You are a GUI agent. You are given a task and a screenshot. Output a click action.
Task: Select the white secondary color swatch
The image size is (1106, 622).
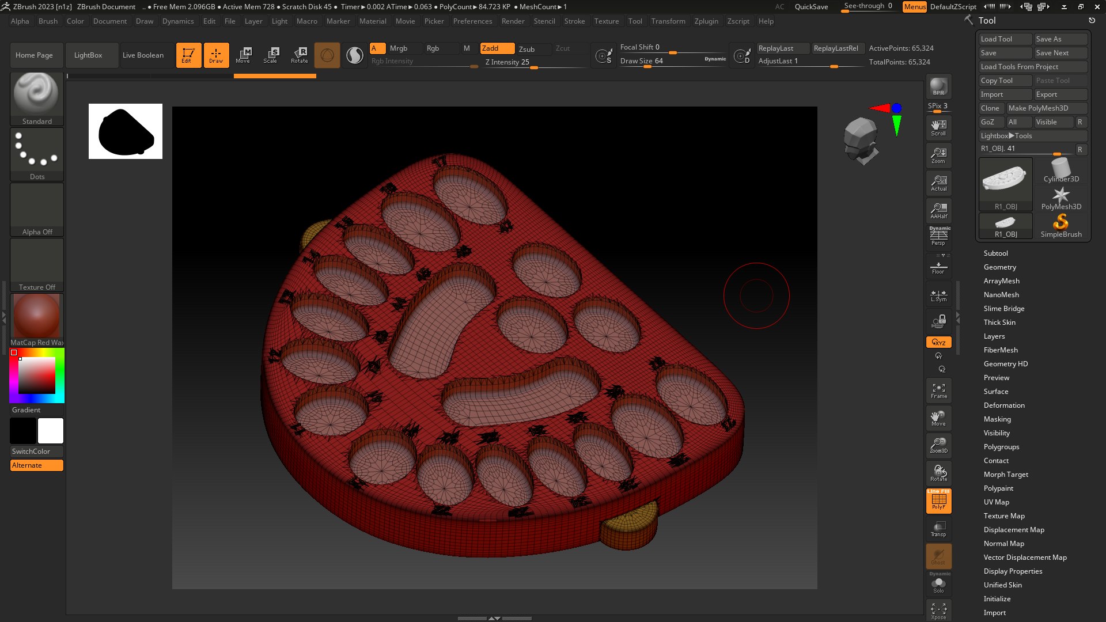[x=51, y=431]
